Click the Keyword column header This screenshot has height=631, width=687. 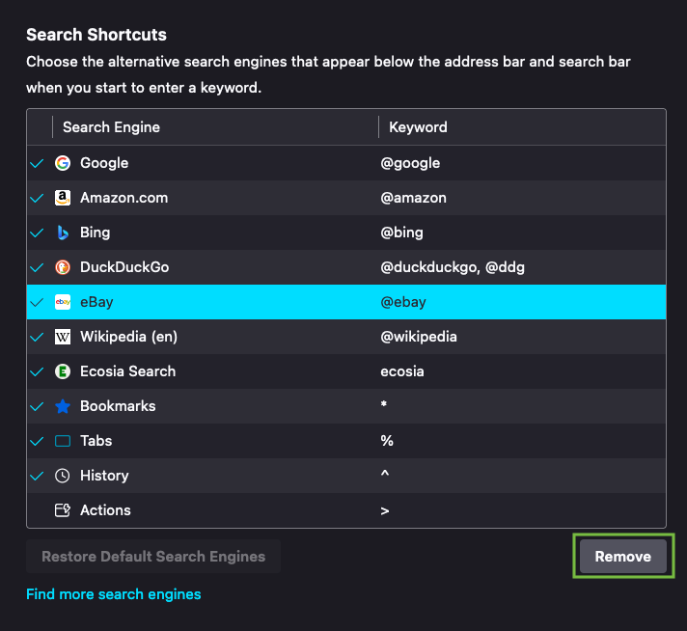418,127
